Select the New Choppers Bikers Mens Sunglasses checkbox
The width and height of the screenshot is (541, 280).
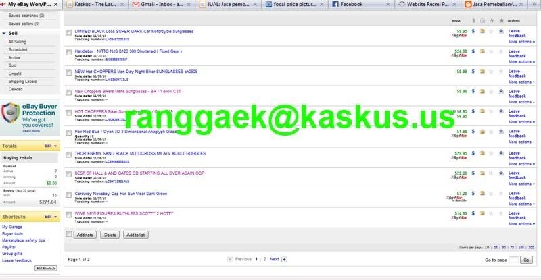pyautogui.click(x=69, y=92)
